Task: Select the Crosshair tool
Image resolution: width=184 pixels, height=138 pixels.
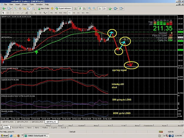Action: (x=8, y=13)
